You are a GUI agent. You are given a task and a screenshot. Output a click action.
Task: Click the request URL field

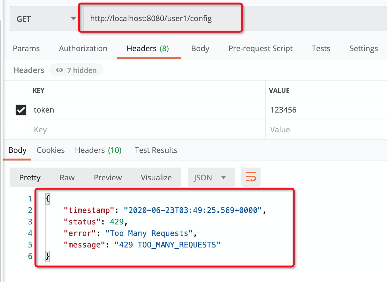click(160, 19)
